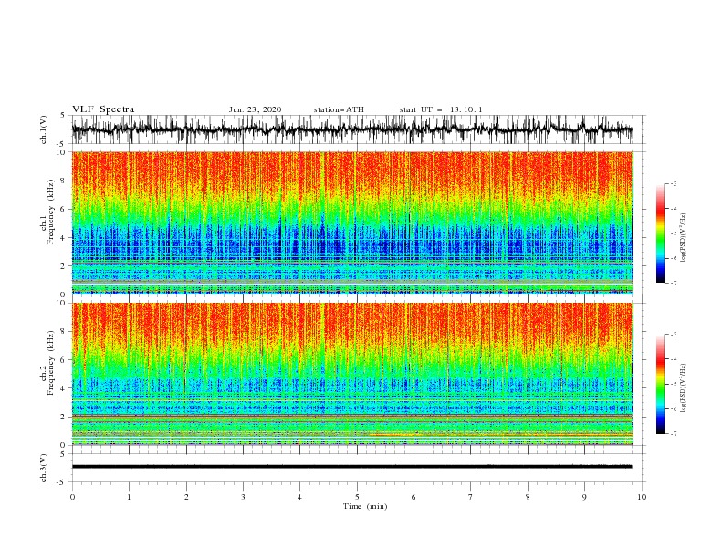Click the upper PSD color bar

pos(660,233)
